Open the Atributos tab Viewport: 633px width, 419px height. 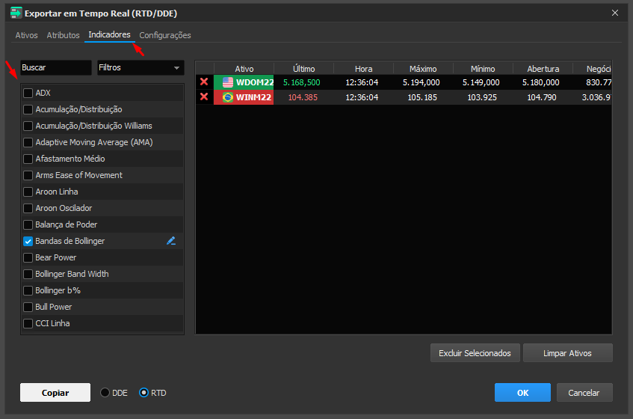click(x=63, y=35)
